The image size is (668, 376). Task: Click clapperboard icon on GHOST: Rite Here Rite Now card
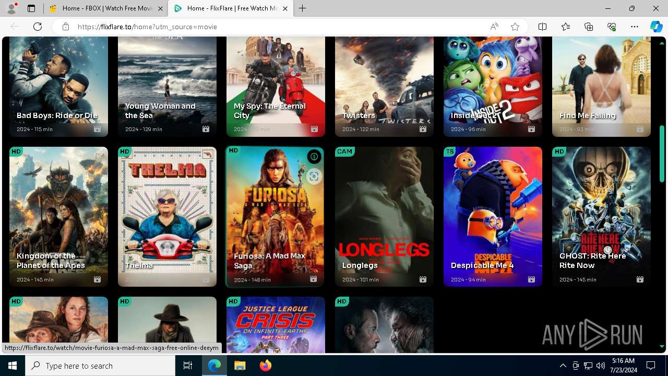pos(640,279)
